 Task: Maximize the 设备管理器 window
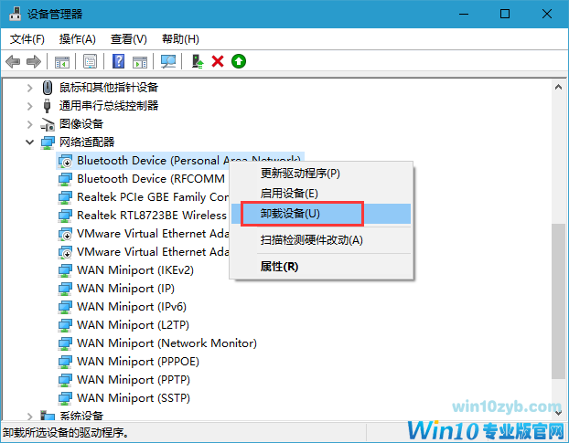point(505,14)
